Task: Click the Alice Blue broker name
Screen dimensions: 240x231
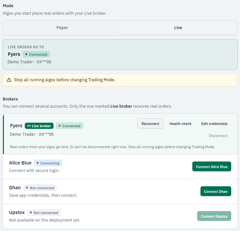Action: 20,163
